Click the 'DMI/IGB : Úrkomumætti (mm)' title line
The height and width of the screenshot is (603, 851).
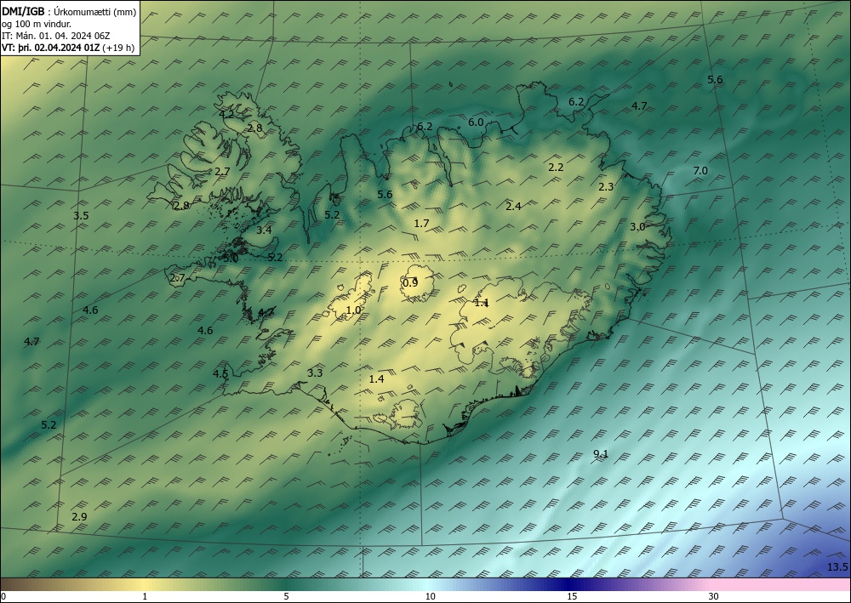[69, 12]
